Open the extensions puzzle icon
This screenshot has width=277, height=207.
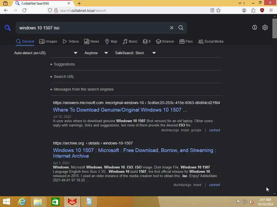click(253, 11)
